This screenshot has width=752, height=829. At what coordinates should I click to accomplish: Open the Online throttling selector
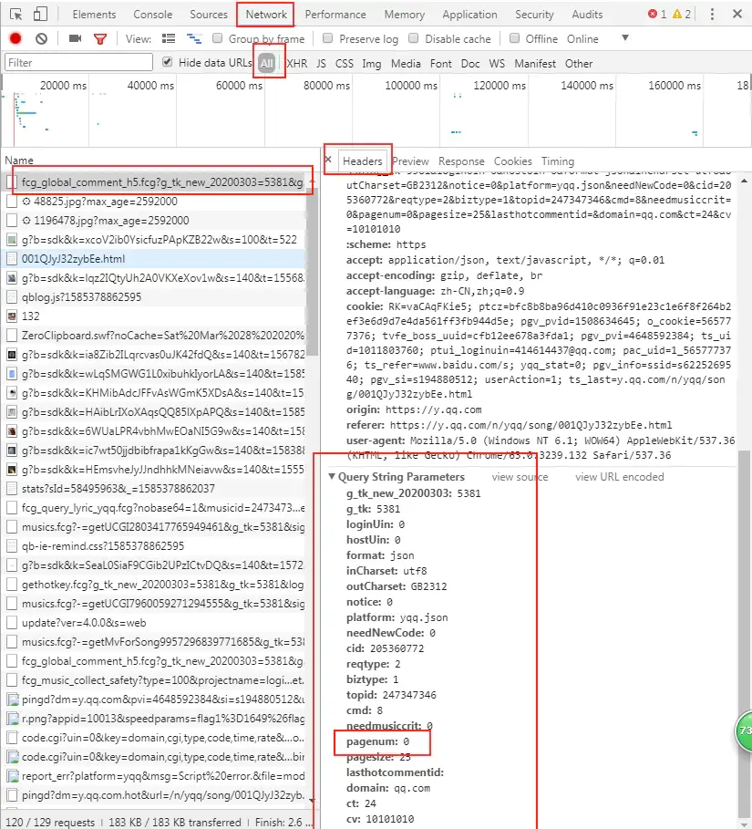click(x=582, y=39)
